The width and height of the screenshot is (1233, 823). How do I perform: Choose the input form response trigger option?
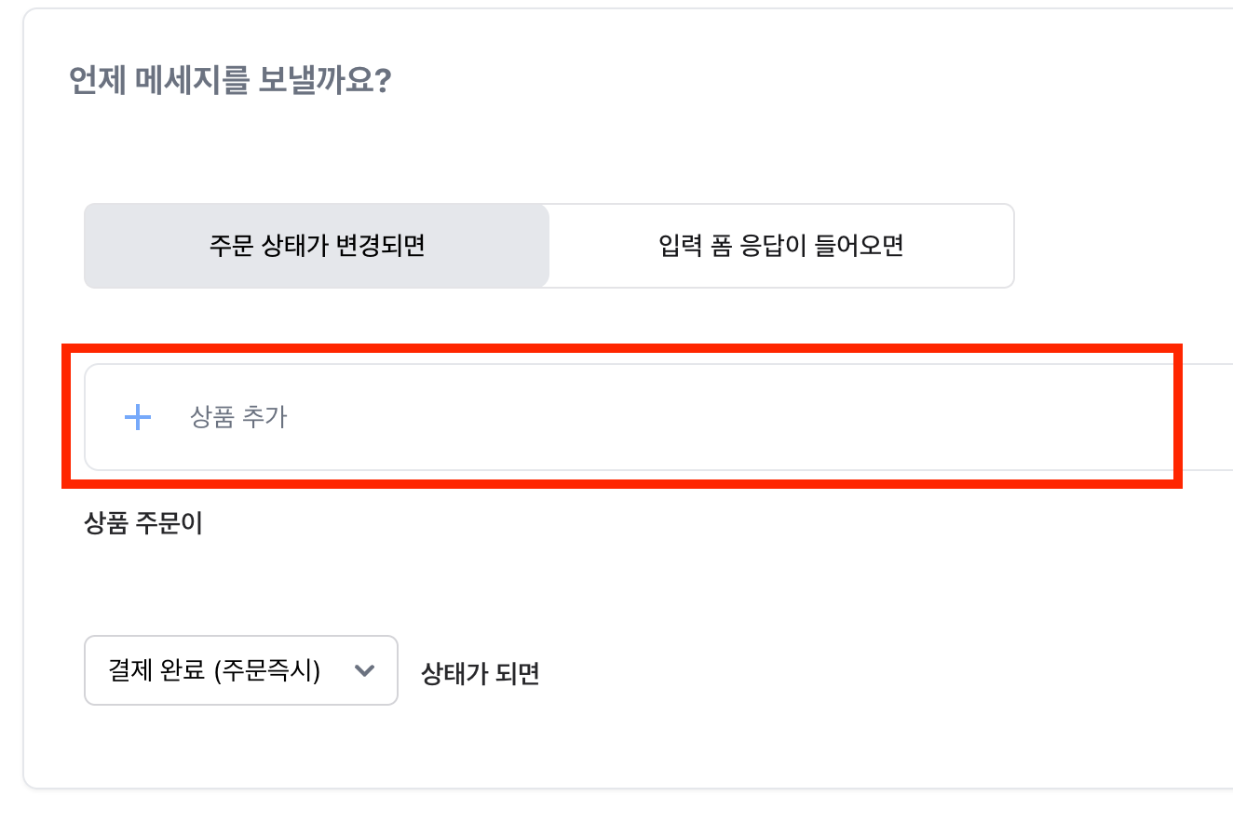780,246
